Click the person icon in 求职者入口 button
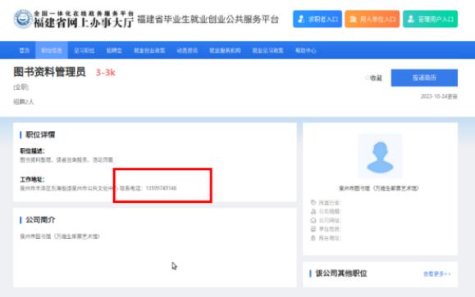Viewport: 475px width, 297px height. 301,19
